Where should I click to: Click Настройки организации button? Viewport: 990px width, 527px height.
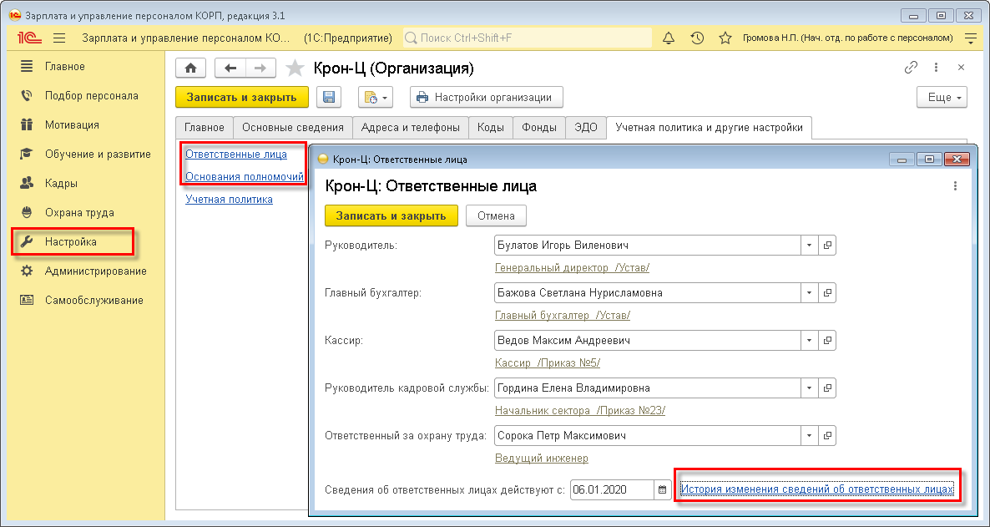coord(486,98)
